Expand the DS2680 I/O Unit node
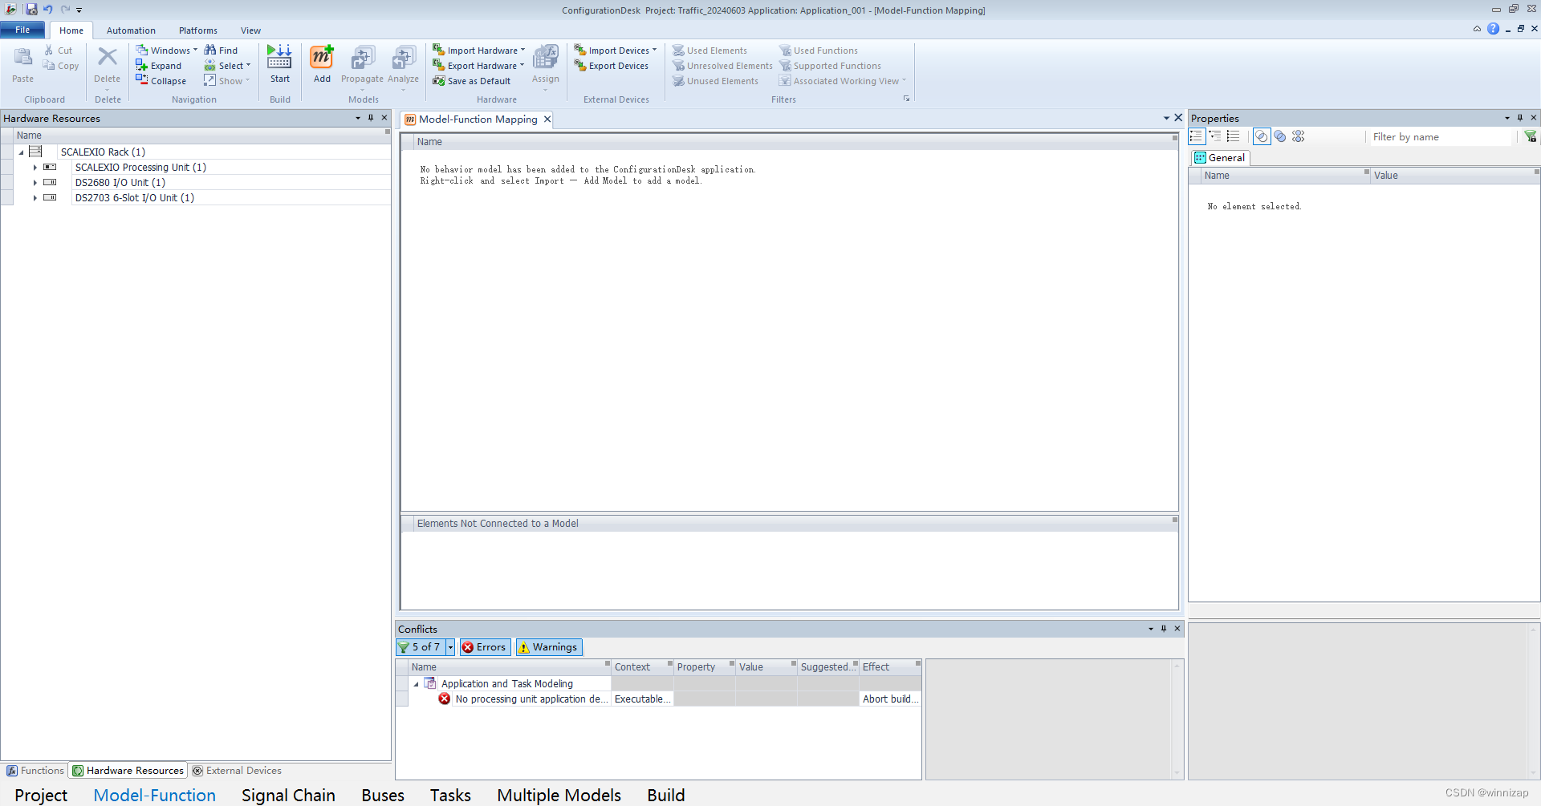Image resolution: width=1541 pixels, height=806 pixels. pos(35,182)
